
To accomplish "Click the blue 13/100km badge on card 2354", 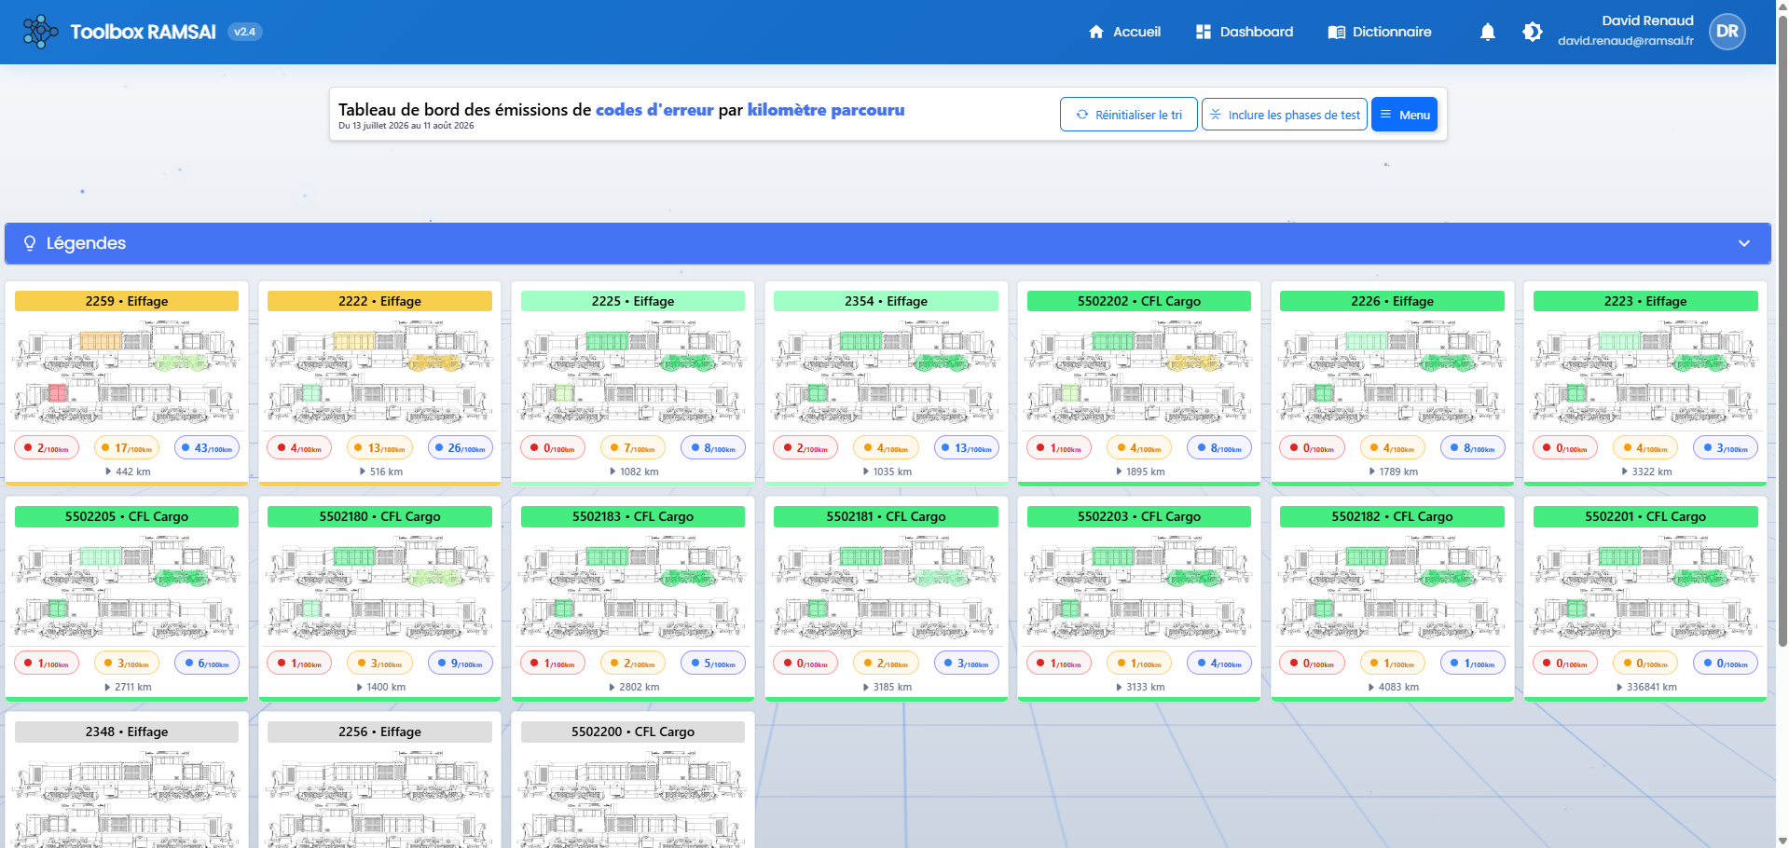I will click(966, 448).
